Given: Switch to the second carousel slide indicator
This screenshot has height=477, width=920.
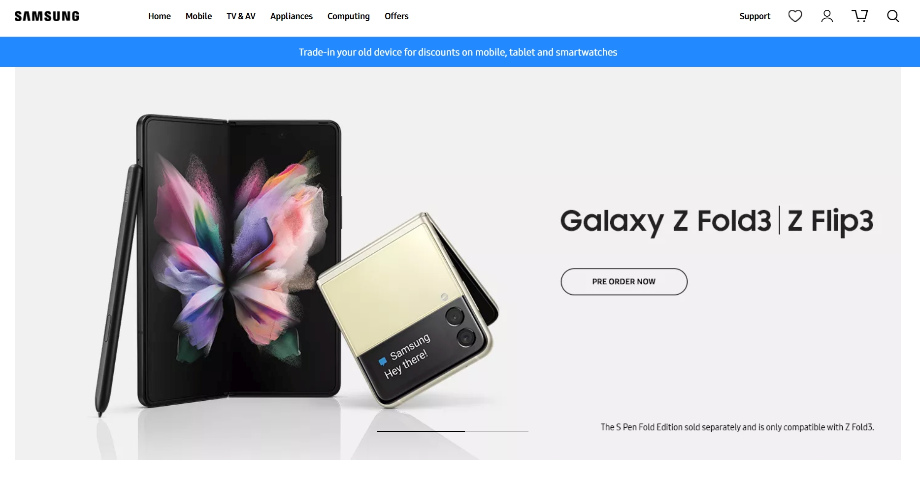Looking at the screenshot, I should click(x=496, y=431).
